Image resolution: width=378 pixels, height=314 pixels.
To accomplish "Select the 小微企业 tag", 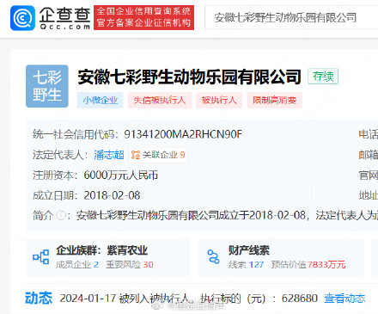I will 100,101.
